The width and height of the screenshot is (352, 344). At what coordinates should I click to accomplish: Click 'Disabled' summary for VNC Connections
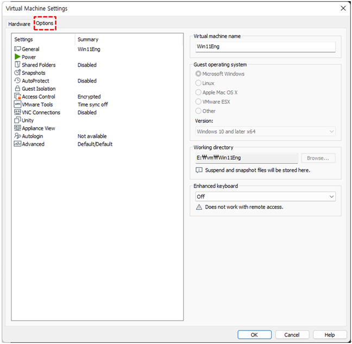(x=87, y=112)
